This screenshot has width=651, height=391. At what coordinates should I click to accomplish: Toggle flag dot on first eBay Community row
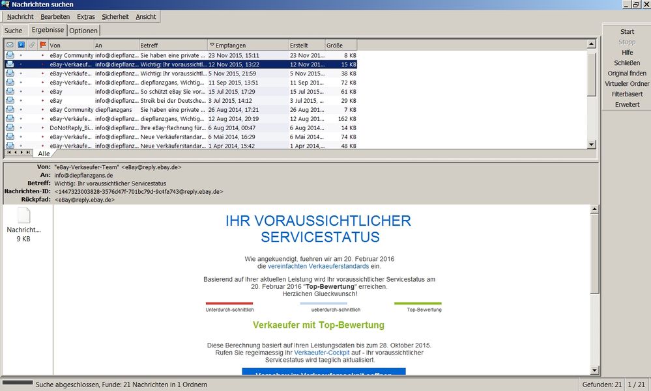43,55
